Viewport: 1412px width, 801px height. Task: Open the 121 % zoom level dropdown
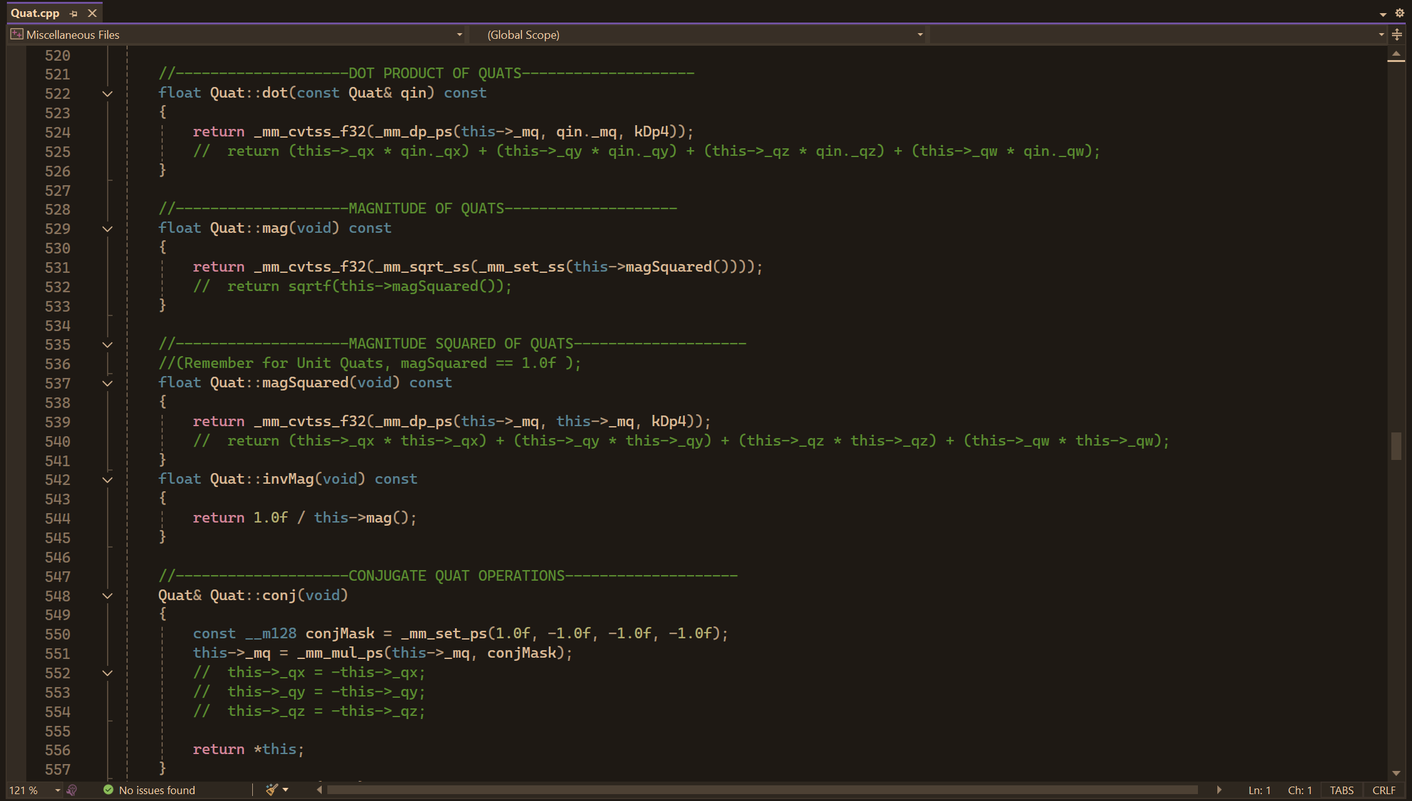[58, 790]
